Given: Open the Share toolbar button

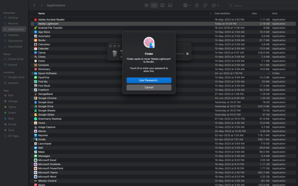Looking at the screenshot, I should [x=197, y=5].
